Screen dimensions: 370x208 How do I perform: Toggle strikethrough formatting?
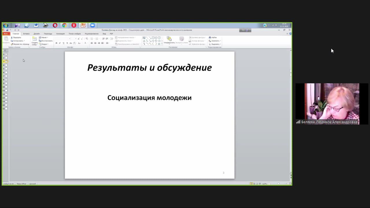[x=71, y=43]
